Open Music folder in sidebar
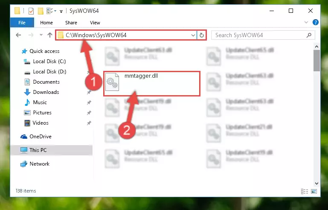The width and height of the screenshot is (328, 210). [40, 102]
